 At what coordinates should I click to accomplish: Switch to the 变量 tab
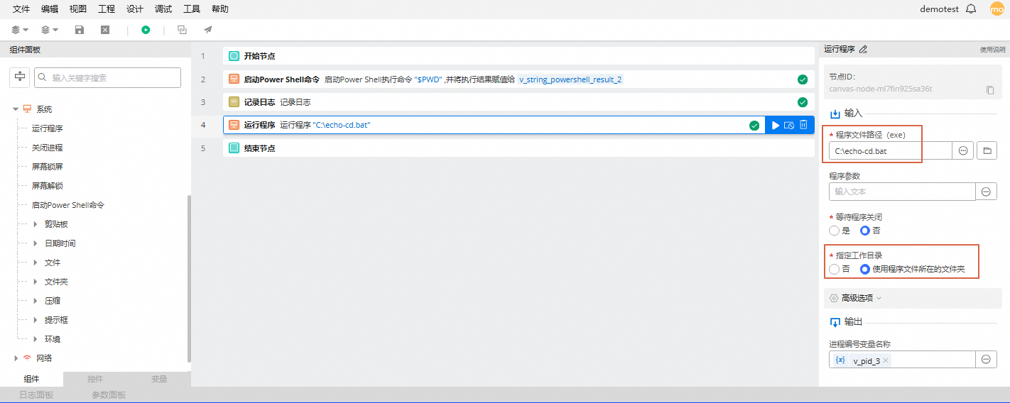[x=159, y=379]
